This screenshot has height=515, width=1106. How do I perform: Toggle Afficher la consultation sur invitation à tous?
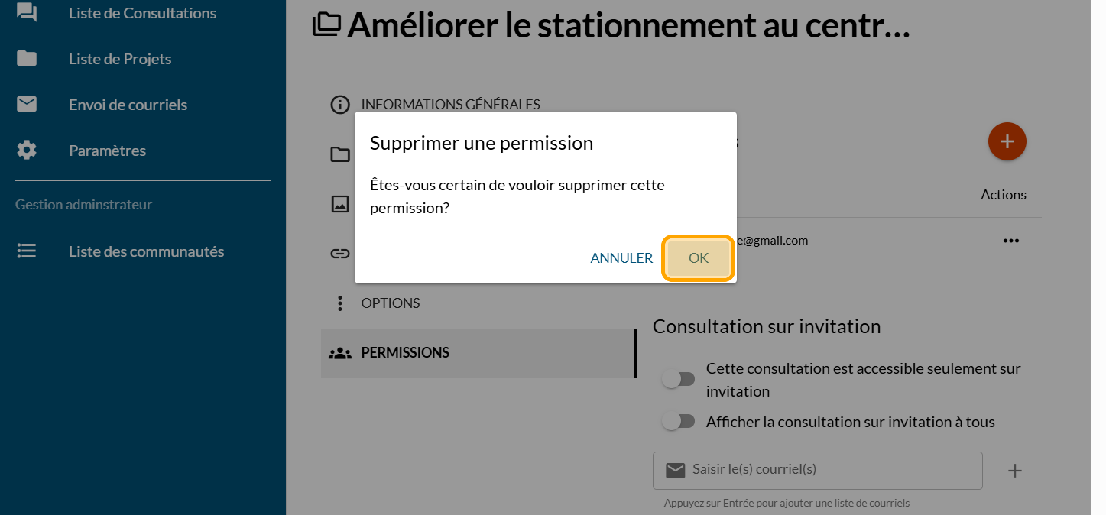(x=678, y=421)
